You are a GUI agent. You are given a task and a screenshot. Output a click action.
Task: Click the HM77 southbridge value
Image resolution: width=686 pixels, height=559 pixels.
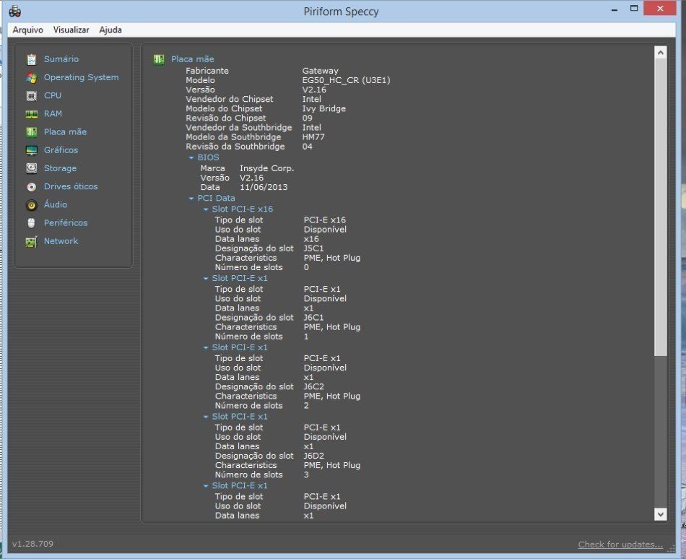(x=313, y=137)
